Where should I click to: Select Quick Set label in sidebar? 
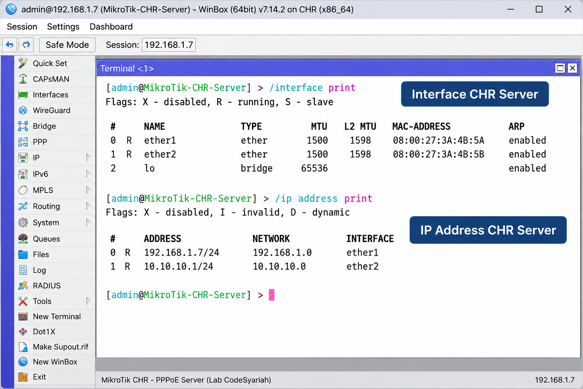[50, 63]
